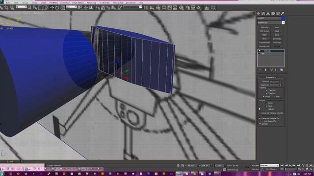The width and height of the screenshot is (314, 176).
Task: Switch to the Hierarchy command panel tab
Action: pyautogui.click(x=268, y=14)
